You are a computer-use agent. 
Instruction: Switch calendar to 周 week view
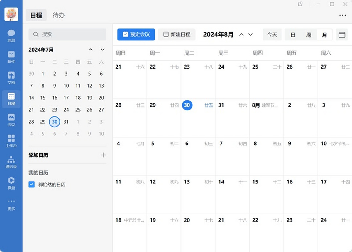(x=309, y=35)
